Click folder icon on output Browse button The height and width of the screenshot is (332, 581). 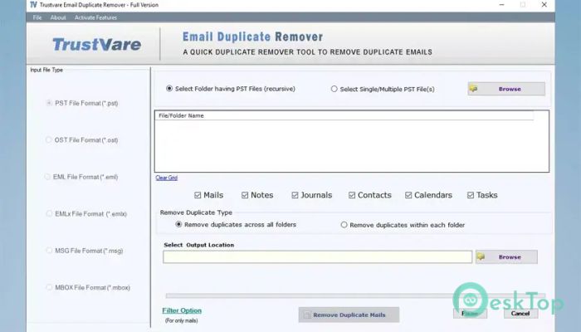(481, 256)
